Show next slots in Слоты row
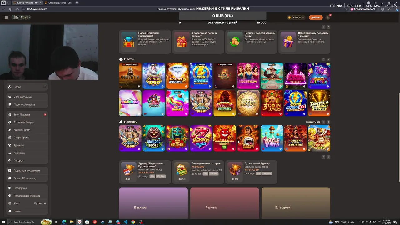This screenshot has height=225, width=400. tap(328, 59)
